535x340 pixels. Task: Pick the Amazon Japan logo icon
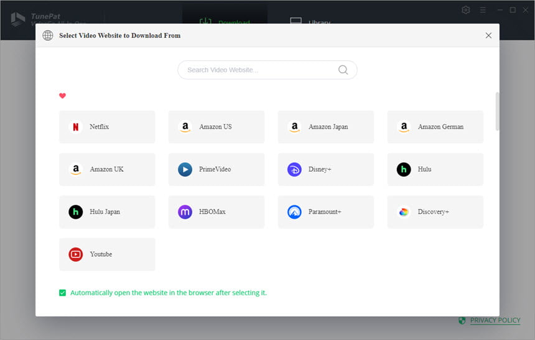point(294,127)
